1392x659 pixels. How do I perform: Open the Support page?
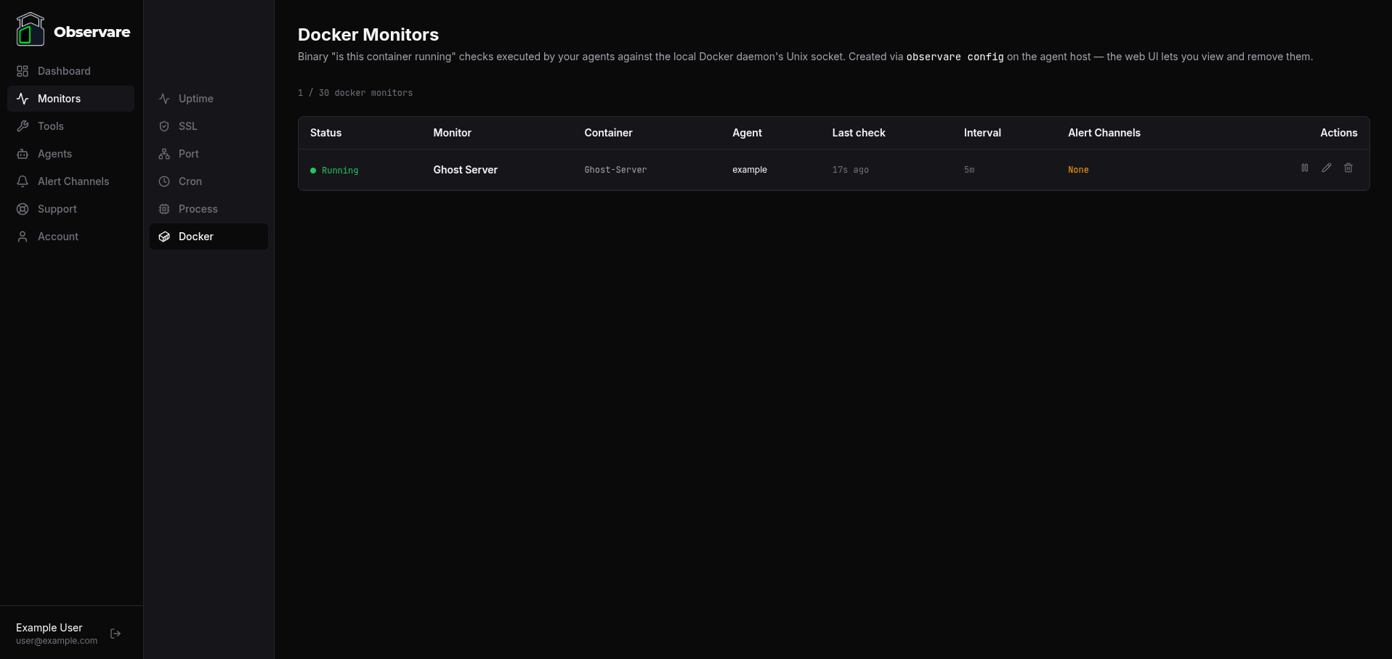pyautogui.click(x=57, y=209)
